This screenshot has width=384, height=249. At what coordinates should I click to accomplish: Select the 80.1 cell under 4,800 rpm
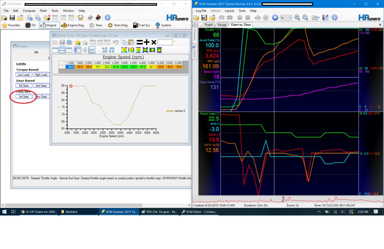(151, 67)
